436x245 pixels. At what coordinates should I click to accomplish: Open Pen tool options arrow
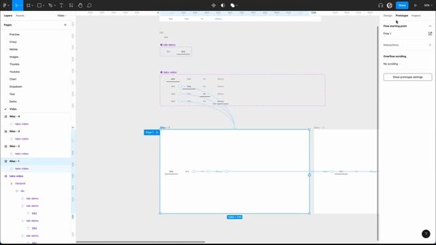[54, 5]
